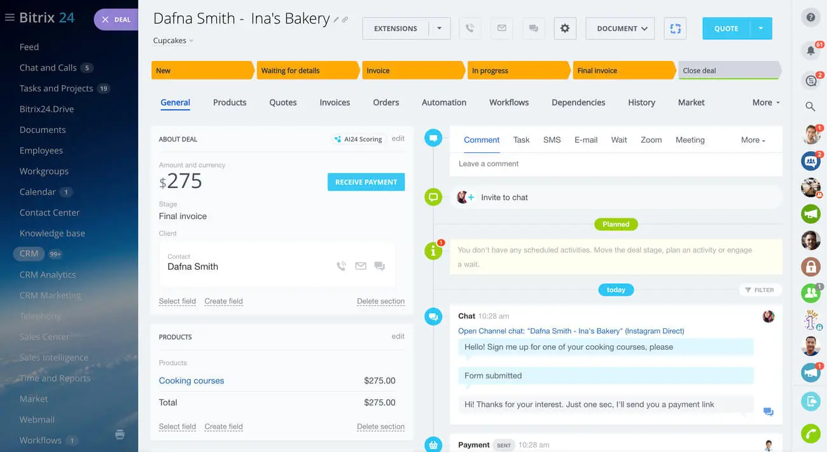Click the Quote button
The height and width of the screenshot is (452, 827).
tap(726, 29)
